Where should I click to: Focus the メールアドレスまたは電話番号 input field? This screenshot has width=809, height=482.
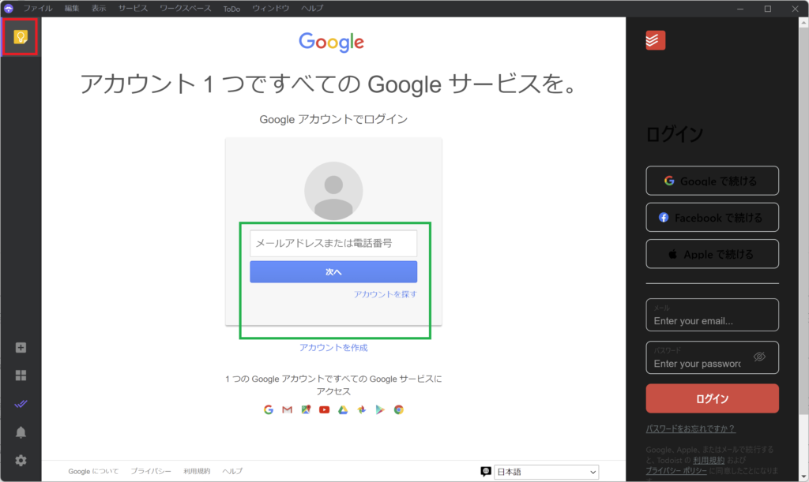[333, 243]
